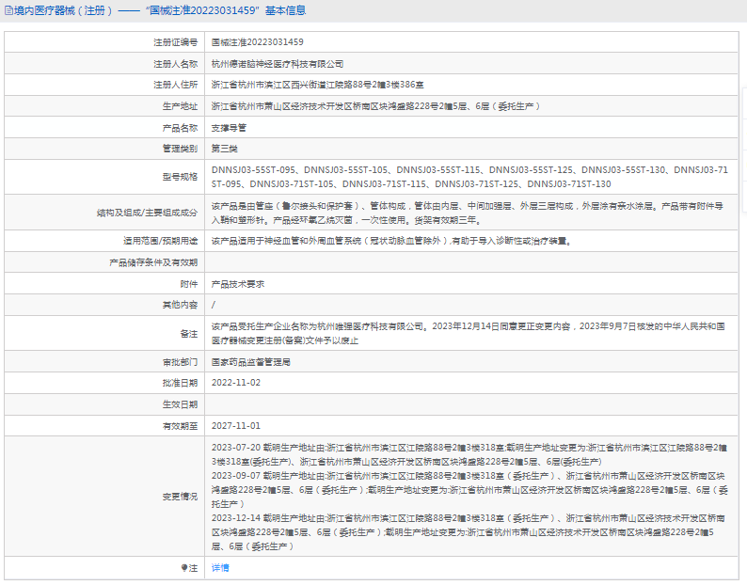Click the document icon beside 境内医疗器械 title
747x585 pixels.
8,10
